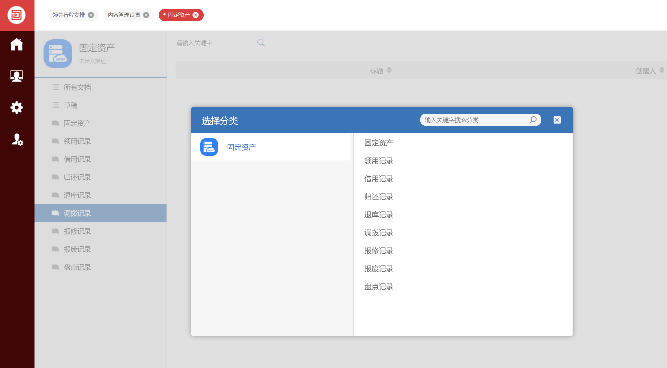Choose 盘点记录 category in dialog
Image resolution: width=667 pixels, height=368 pixels.
[379, 287]
